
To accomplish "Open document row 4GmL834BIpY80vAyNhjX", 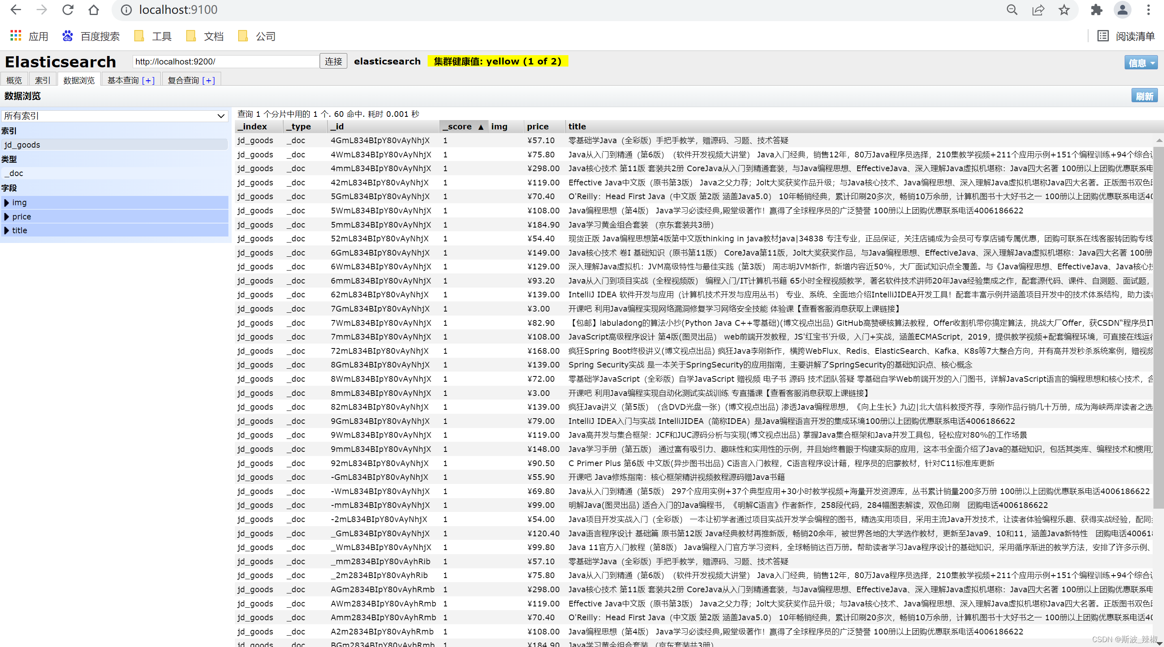I will [694, 140].
